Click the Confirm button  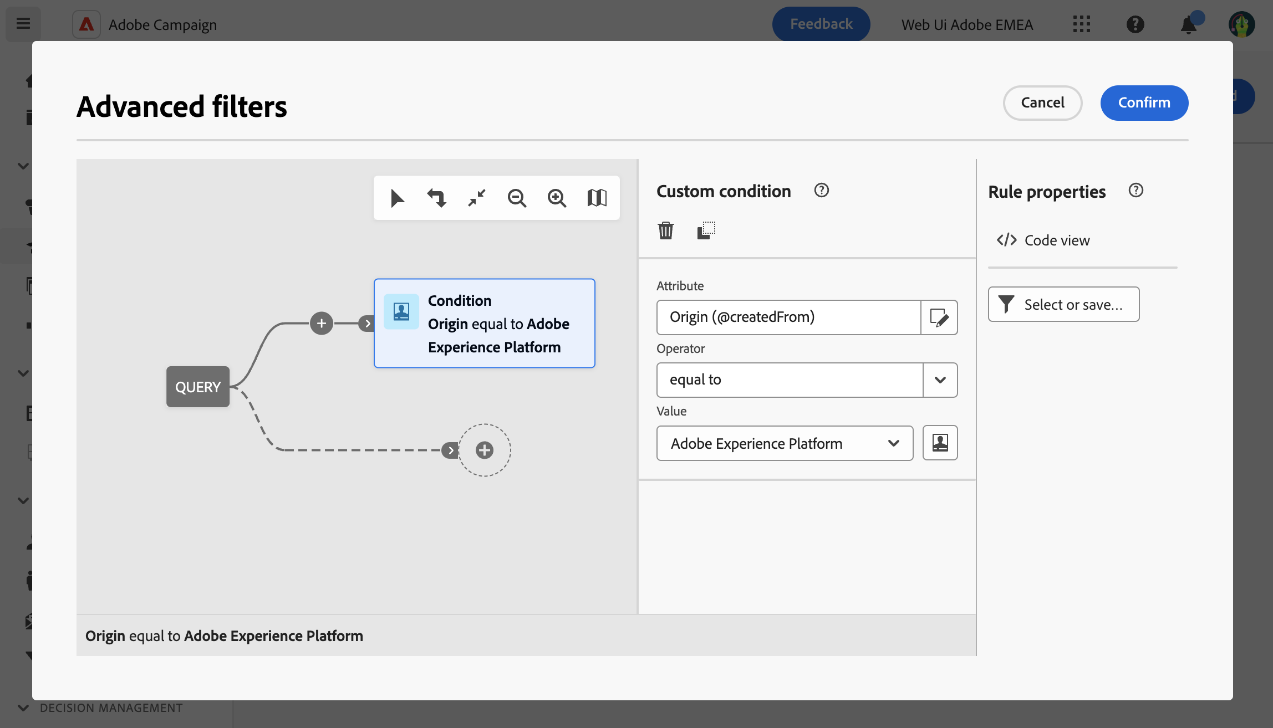(1144, 102)
